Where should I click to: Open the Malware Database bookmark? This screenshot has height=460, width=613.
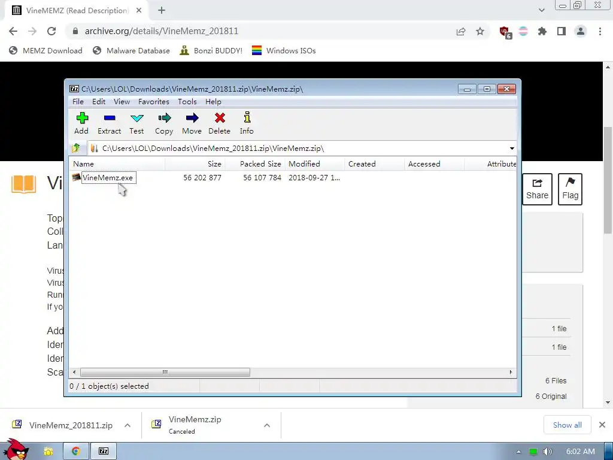(x=131, y=50)
